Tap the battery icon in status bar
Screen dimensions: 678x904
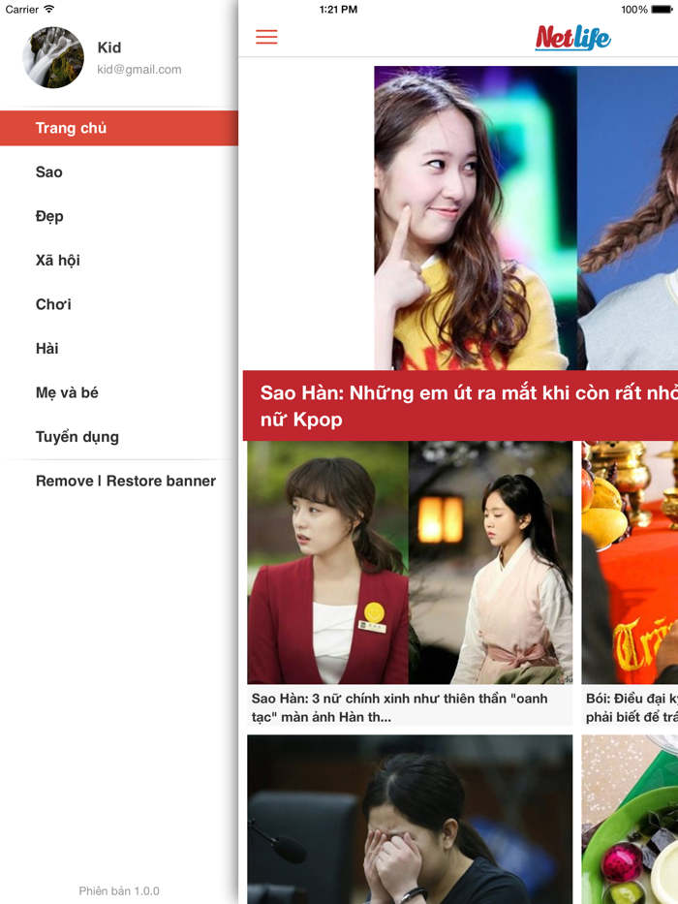(x=662, y=10)
